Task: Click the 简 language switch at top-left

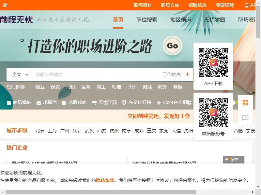Action: [x=5, y=5]
